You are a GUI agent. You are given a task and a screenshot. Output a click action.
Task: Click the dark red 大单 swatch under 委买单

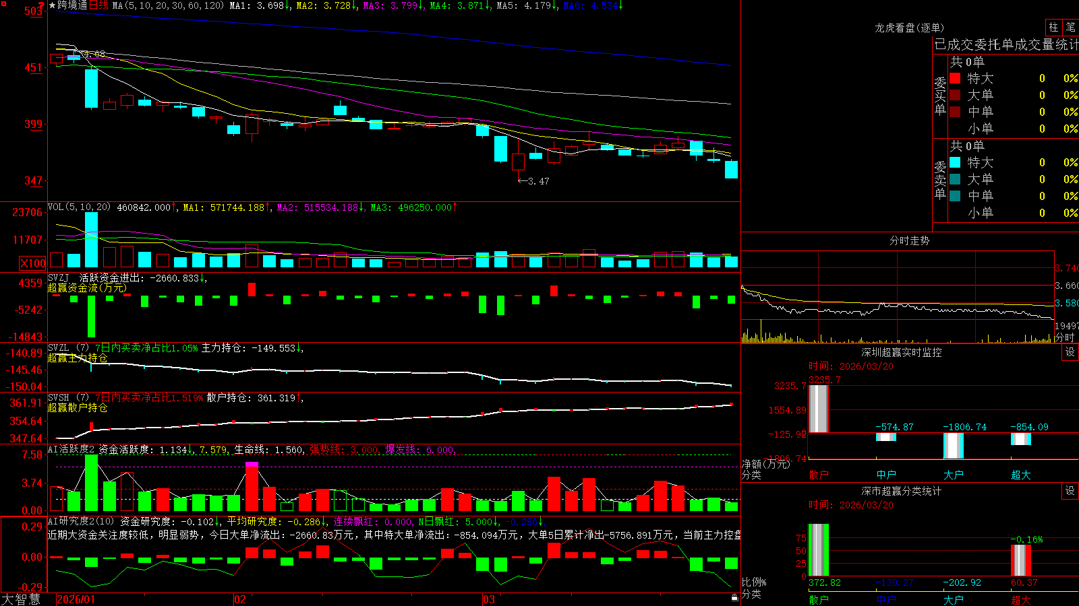[x=955, y=95]
